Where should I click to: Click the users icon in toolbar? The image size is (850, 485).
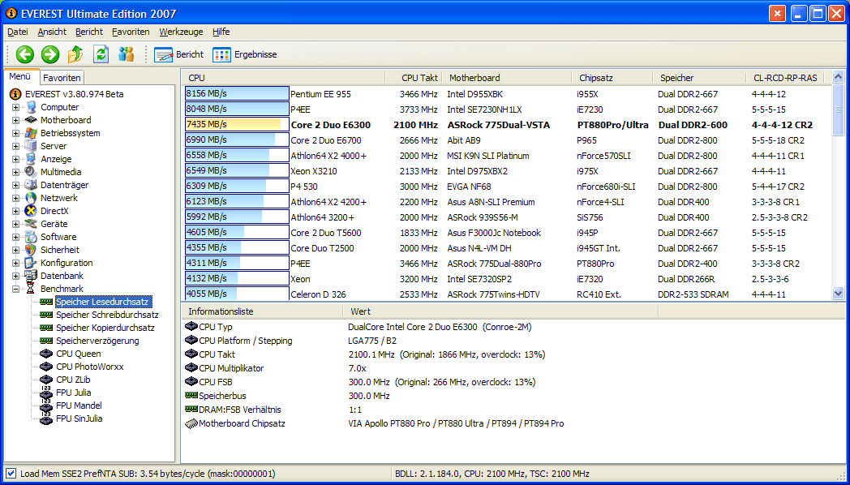click(127, 54)
